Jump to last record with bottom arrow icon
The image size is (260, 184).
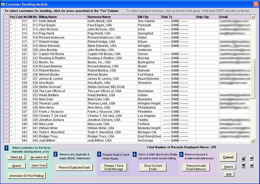pyautogui.click(x=242, y=166)
